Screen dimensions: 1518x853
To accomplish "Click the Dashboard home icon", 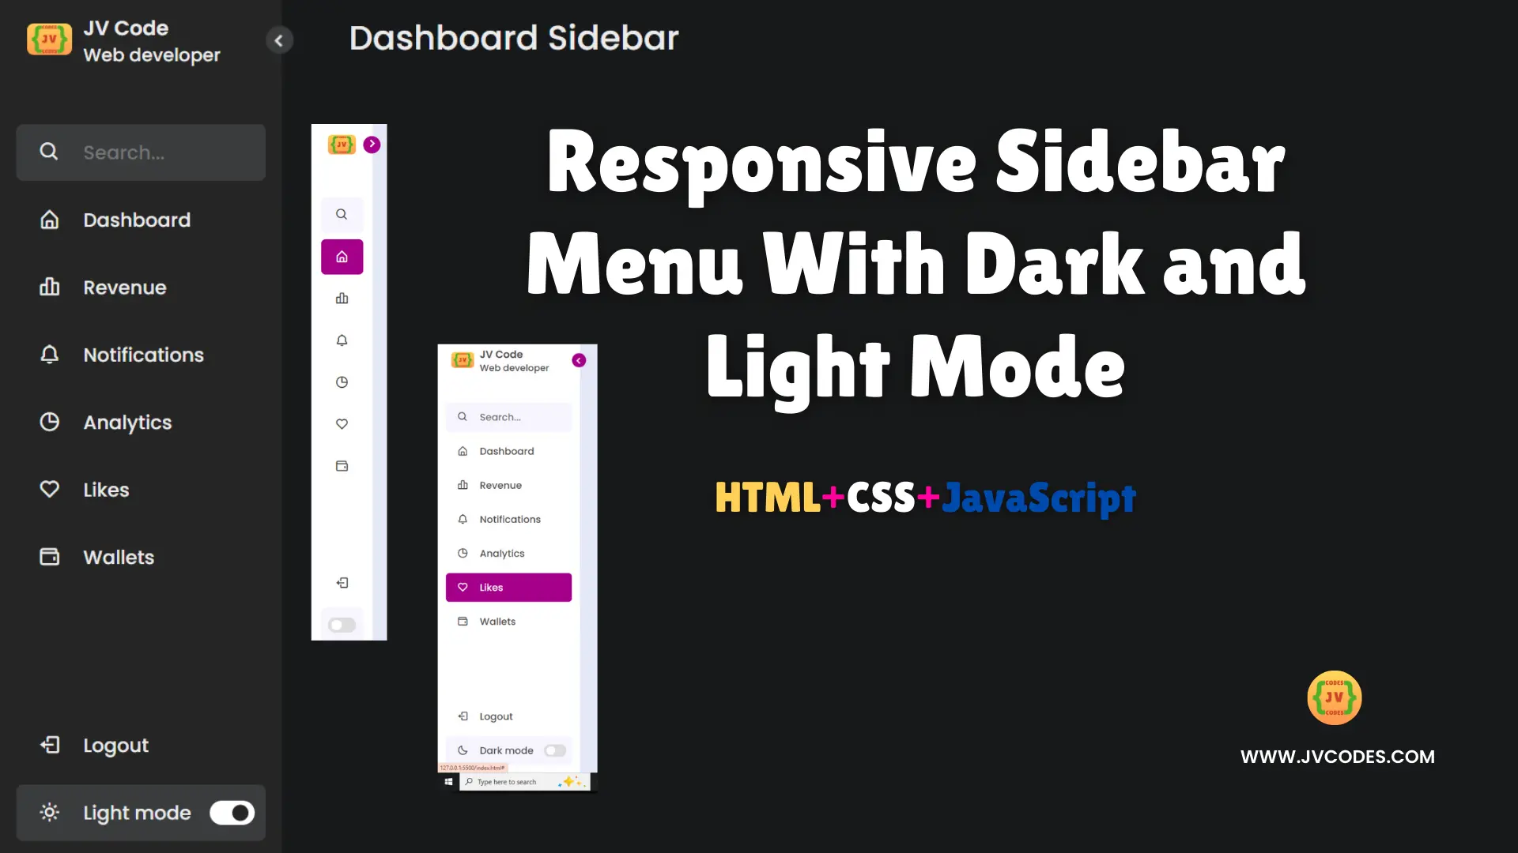I will (49, 220).
